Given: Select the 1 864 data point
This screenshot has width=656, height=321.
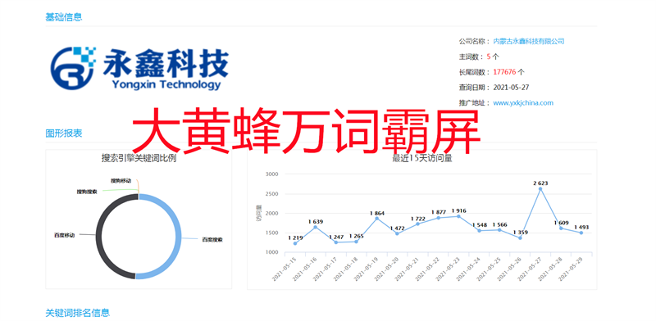Looking at the screenshot, I should pyautogui.click(x=377, y=218).
